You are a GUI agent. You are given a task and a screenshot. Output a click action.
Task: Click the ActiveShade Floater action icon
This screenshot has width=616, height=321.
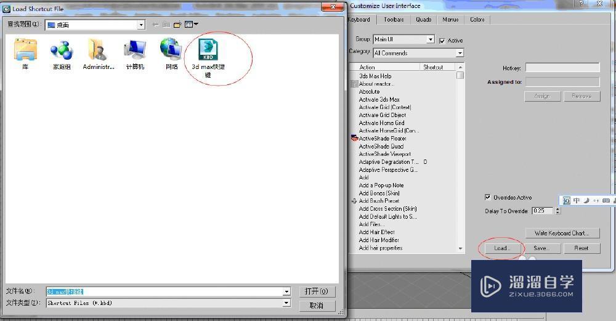coord(354,138)
